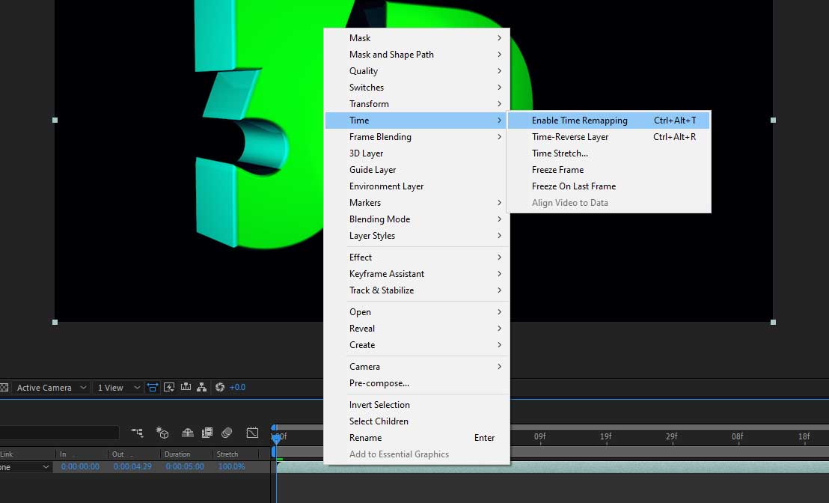Open the Graph Editor in the timeline

click(x=252, y=432)
